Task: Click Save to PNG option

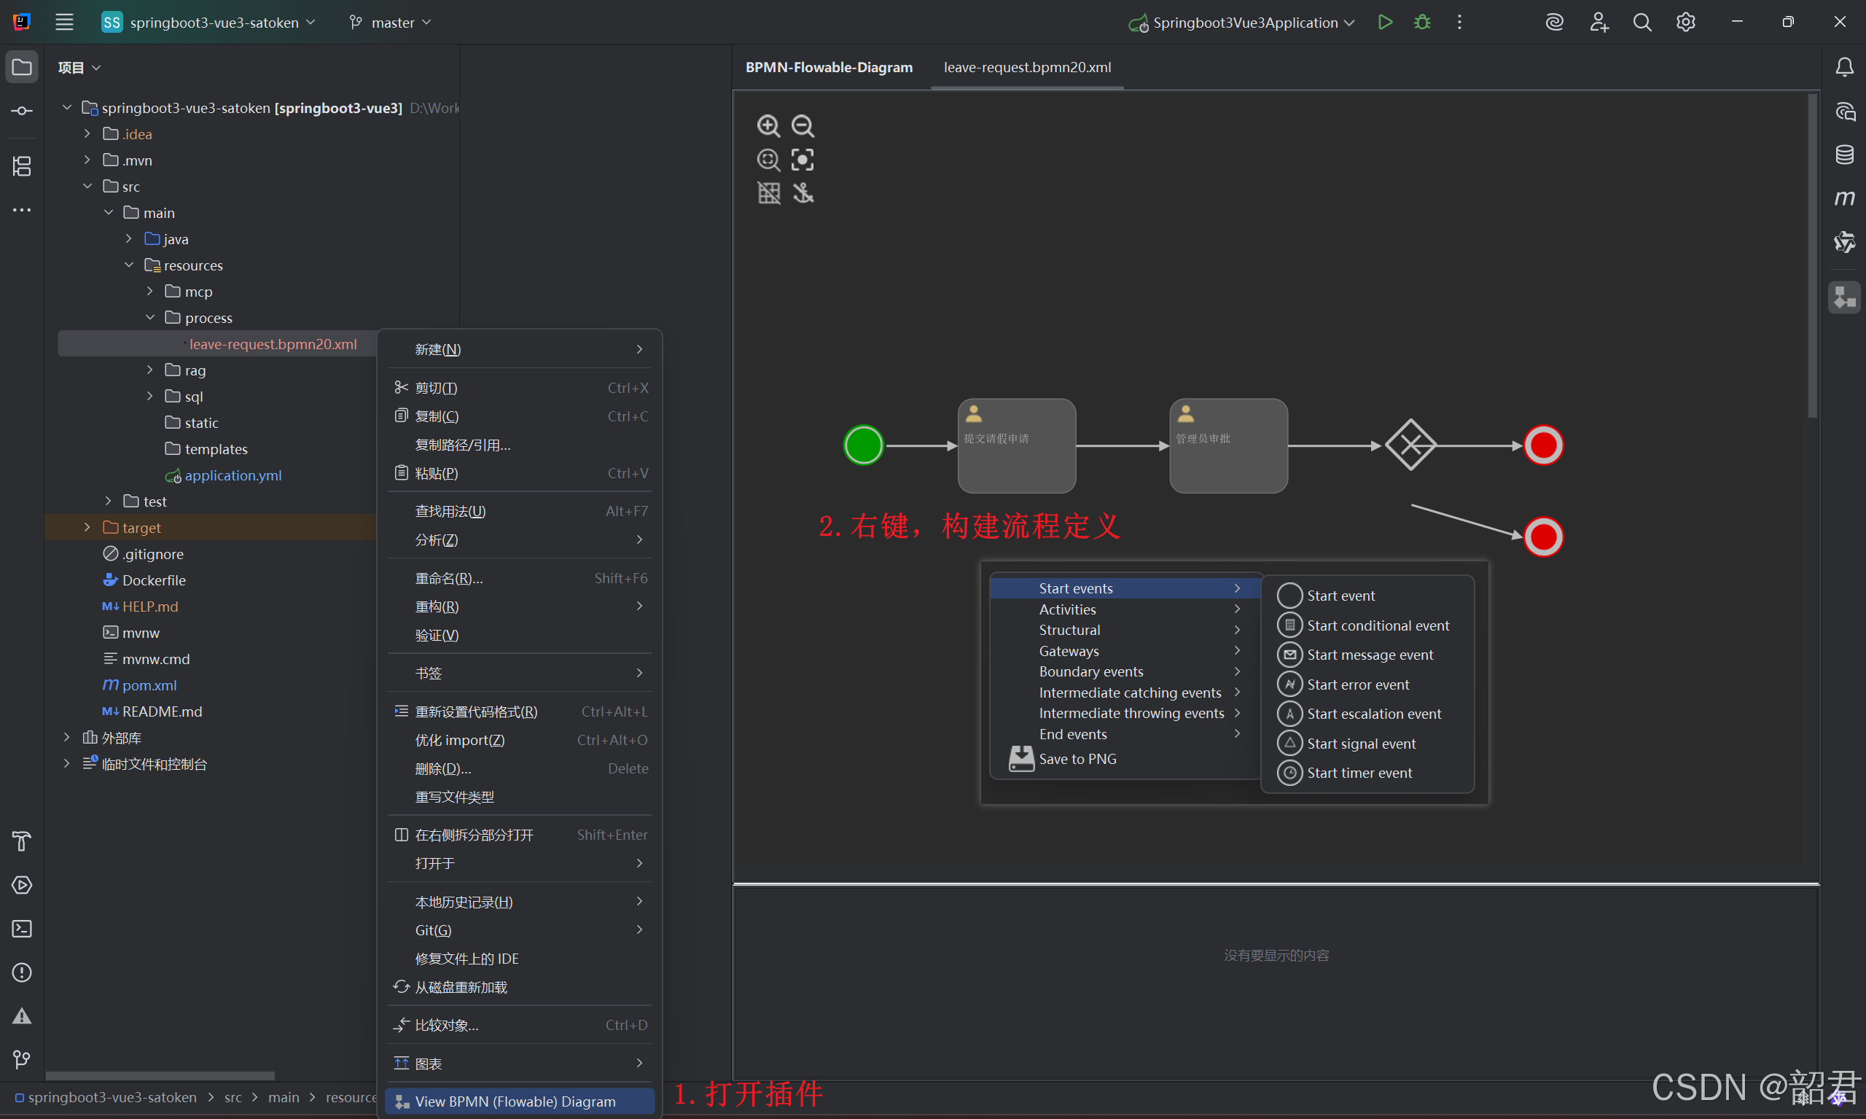Action: click(x=1077, y=759)
